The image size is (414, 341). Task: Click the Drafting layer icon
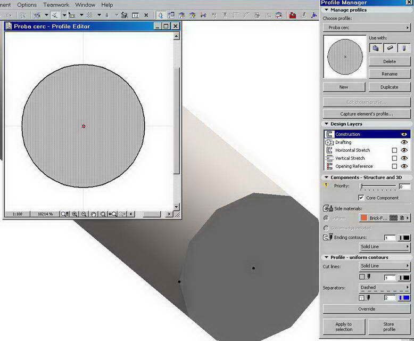(x=329, y=142)
